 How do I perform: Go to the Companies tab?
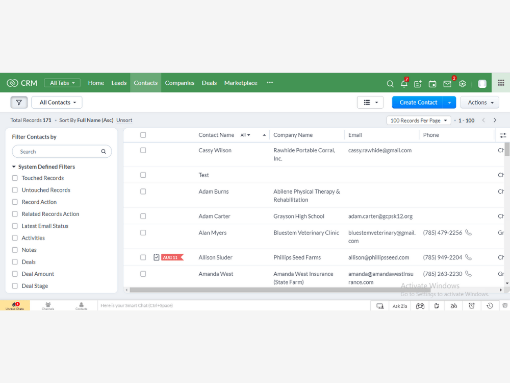pos(180,83)
